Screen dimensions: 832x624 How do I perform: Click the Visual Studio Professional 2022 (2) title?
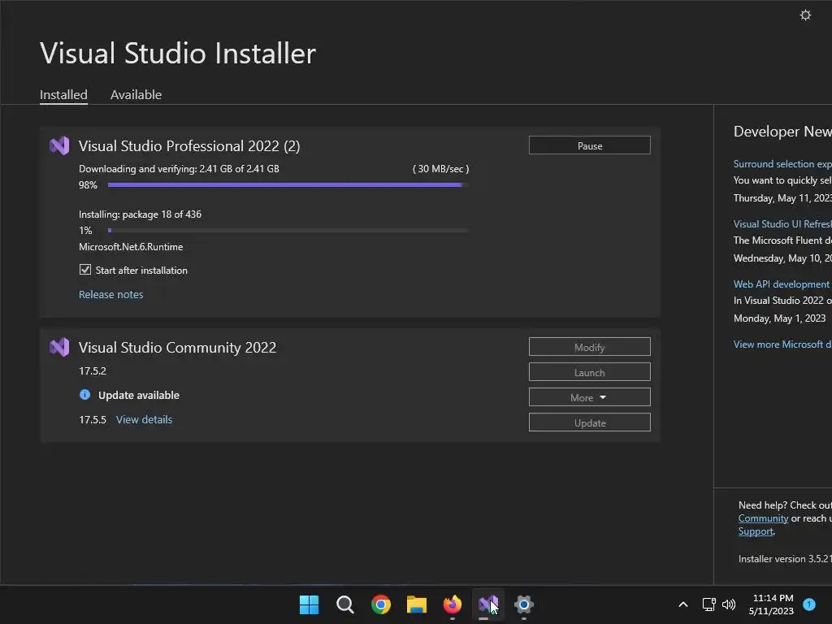(189, 146)
